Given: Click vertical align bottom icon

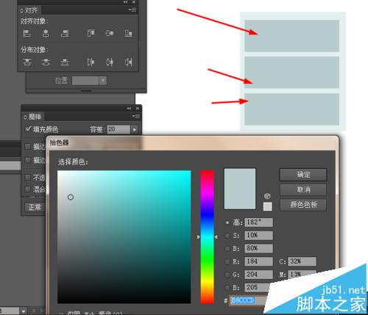Looking at the screenshot, I should tap(129, 33).
